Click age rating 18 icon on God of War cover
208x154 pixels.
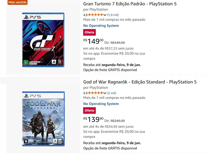point(26,141)
